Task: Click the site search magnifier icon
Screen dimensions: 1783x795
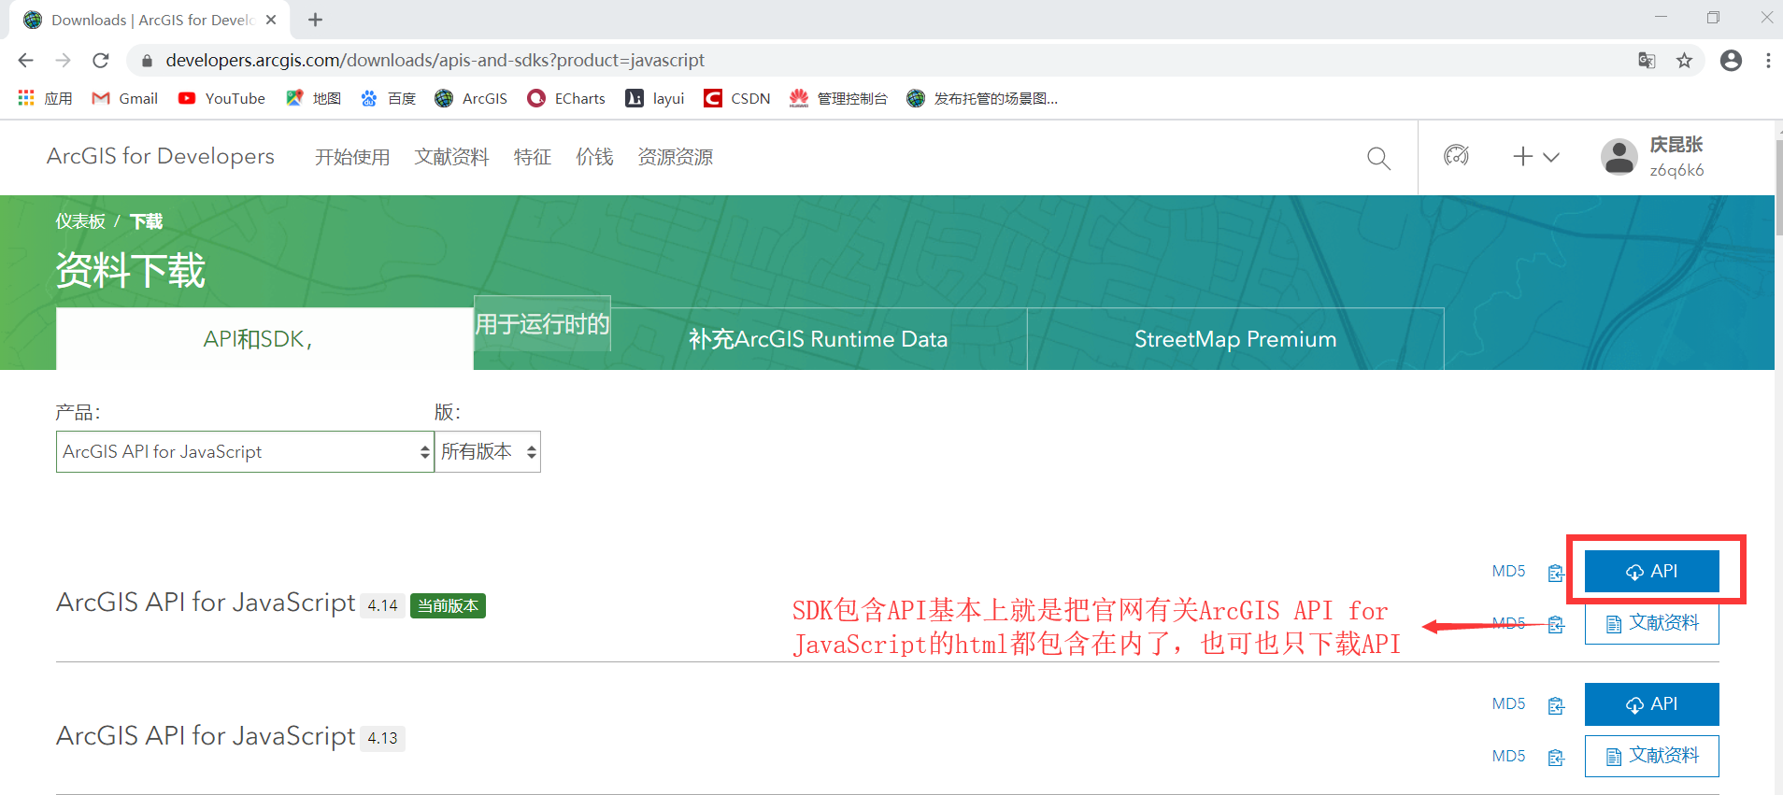Action: pos(1378,158)
